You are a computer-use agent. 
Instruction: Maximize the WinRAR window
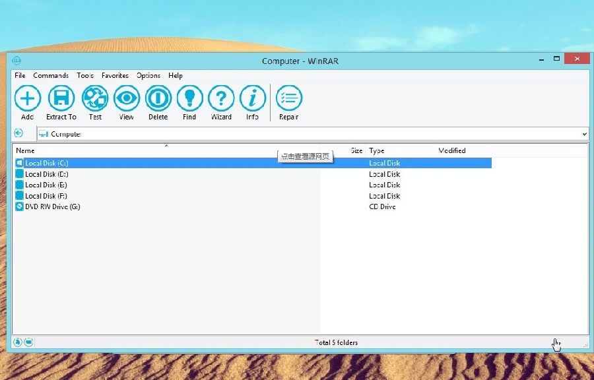(x=556, y=59)
